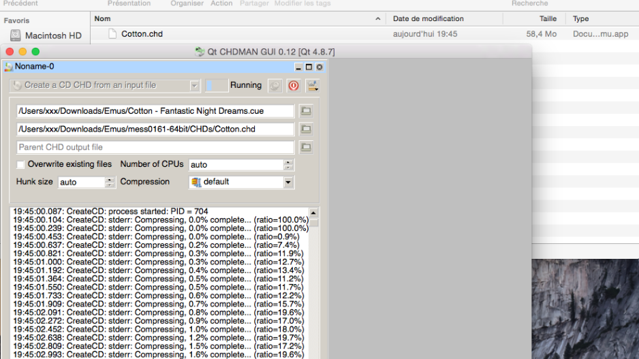This screenshot has width=639, height=359.
Task: Zoom the Qt CHDMAN GUI window with green button
Action: click(x=35, y=52)
